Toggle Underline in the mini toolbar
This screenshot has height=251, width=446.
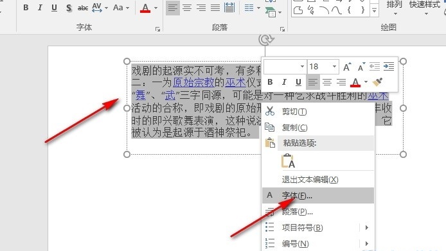[x=298, y=82]
